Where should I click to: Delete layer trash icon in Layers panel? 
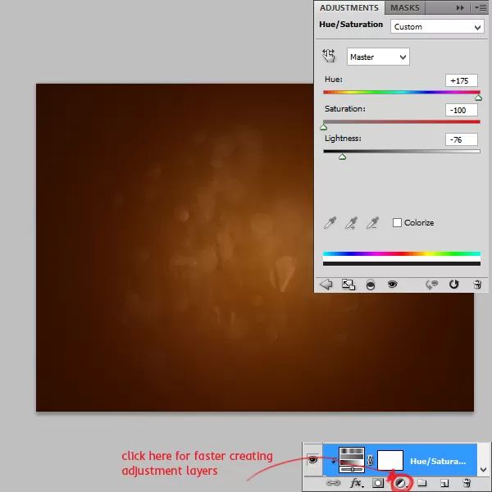click(467, 483)
